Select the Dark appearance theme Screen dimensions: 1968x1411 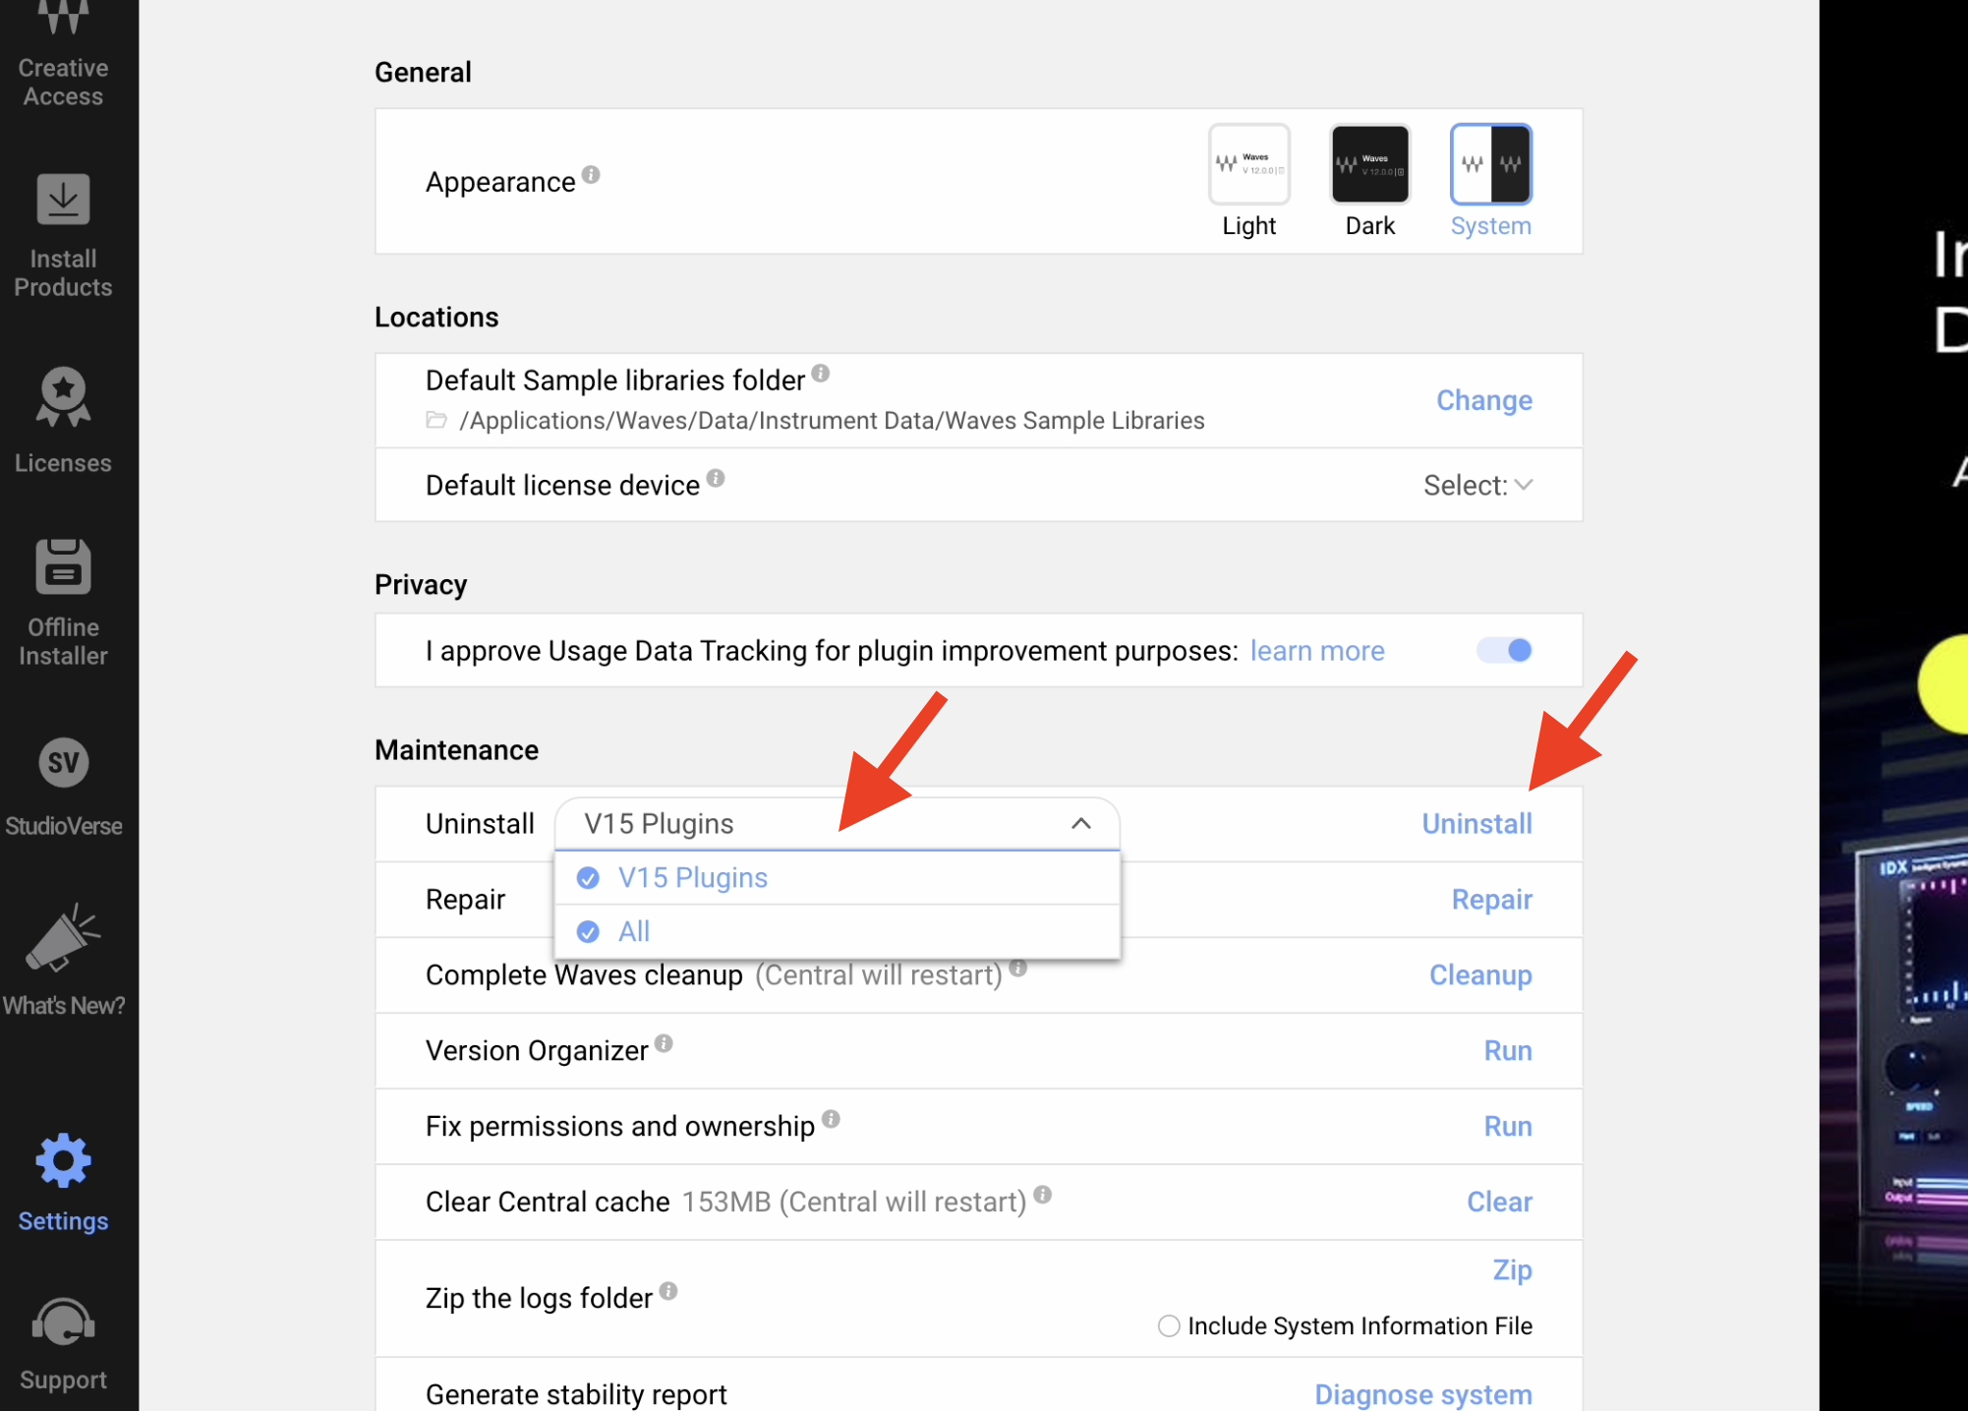tap(1369, 164)
